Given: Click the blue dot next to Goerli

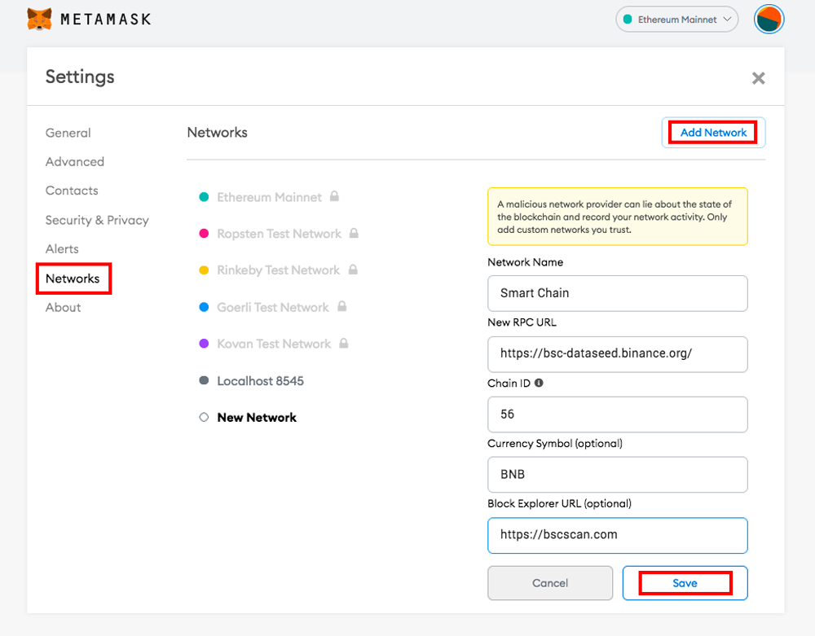Looking at the screenshot, I should pyautogui.click(x=205, y=307).
